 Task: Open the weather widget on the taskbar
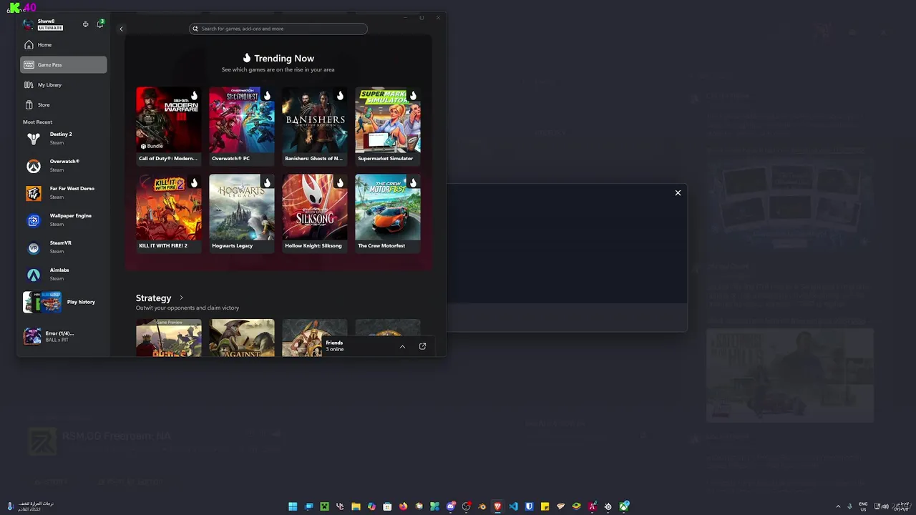coord(30,506)
